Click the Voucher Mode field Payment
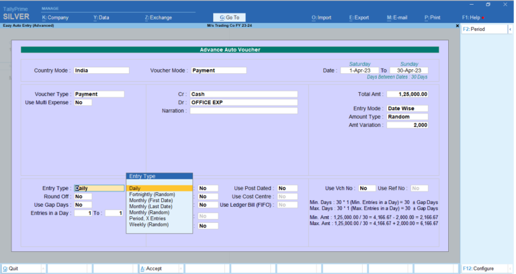This screenshot has width=516, height=274. coord(218,71)
